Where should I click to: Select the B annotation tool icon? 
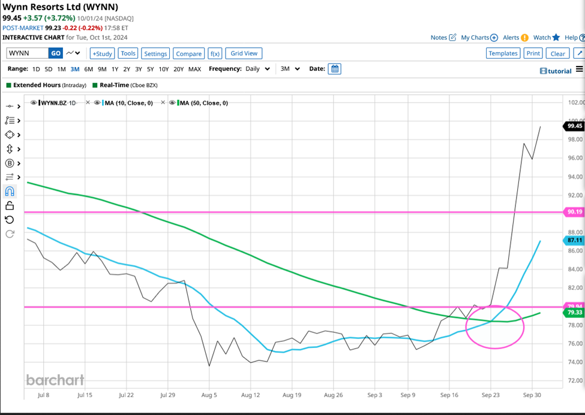click(10, 163)
